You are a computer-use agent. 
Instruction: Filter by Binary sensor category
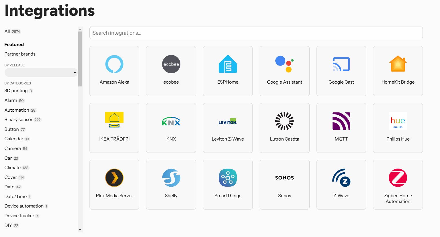[23, 120]
